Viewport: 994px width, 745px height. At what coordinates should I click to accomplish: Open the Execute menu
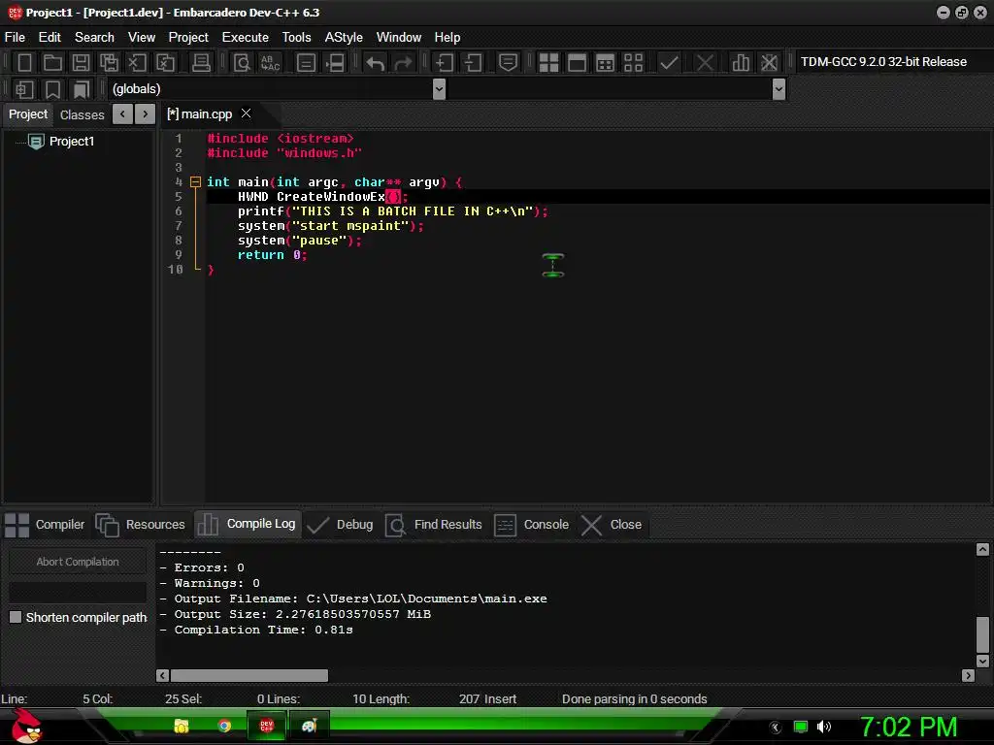(x=246, y=38)
